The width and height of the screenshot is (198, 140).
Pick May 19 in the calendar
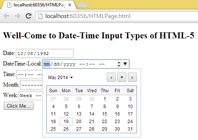click(66, 122)
